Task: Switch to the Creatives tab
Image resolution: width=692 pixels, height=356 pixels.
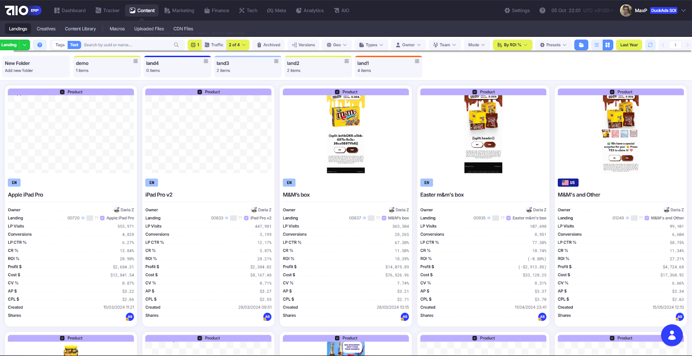Action: pyautogui.click(x=46, y=29)
